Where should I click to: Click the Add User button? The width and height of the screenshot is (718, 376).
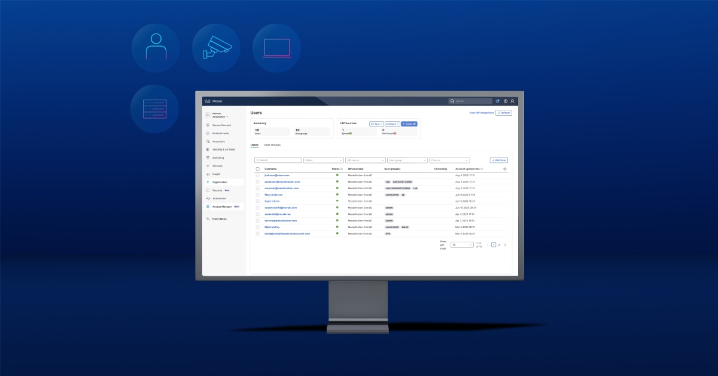(498, 160)
